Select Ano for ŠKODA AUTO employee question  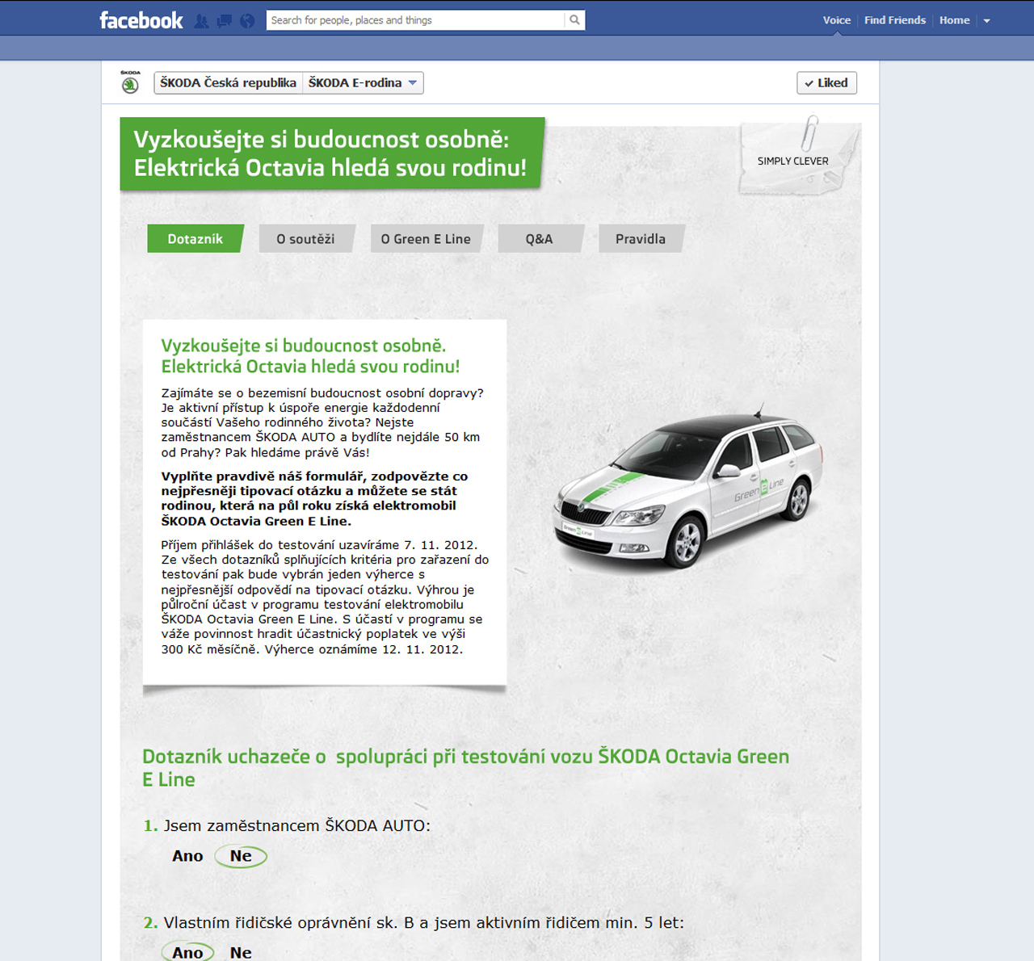tap(187, 856)
